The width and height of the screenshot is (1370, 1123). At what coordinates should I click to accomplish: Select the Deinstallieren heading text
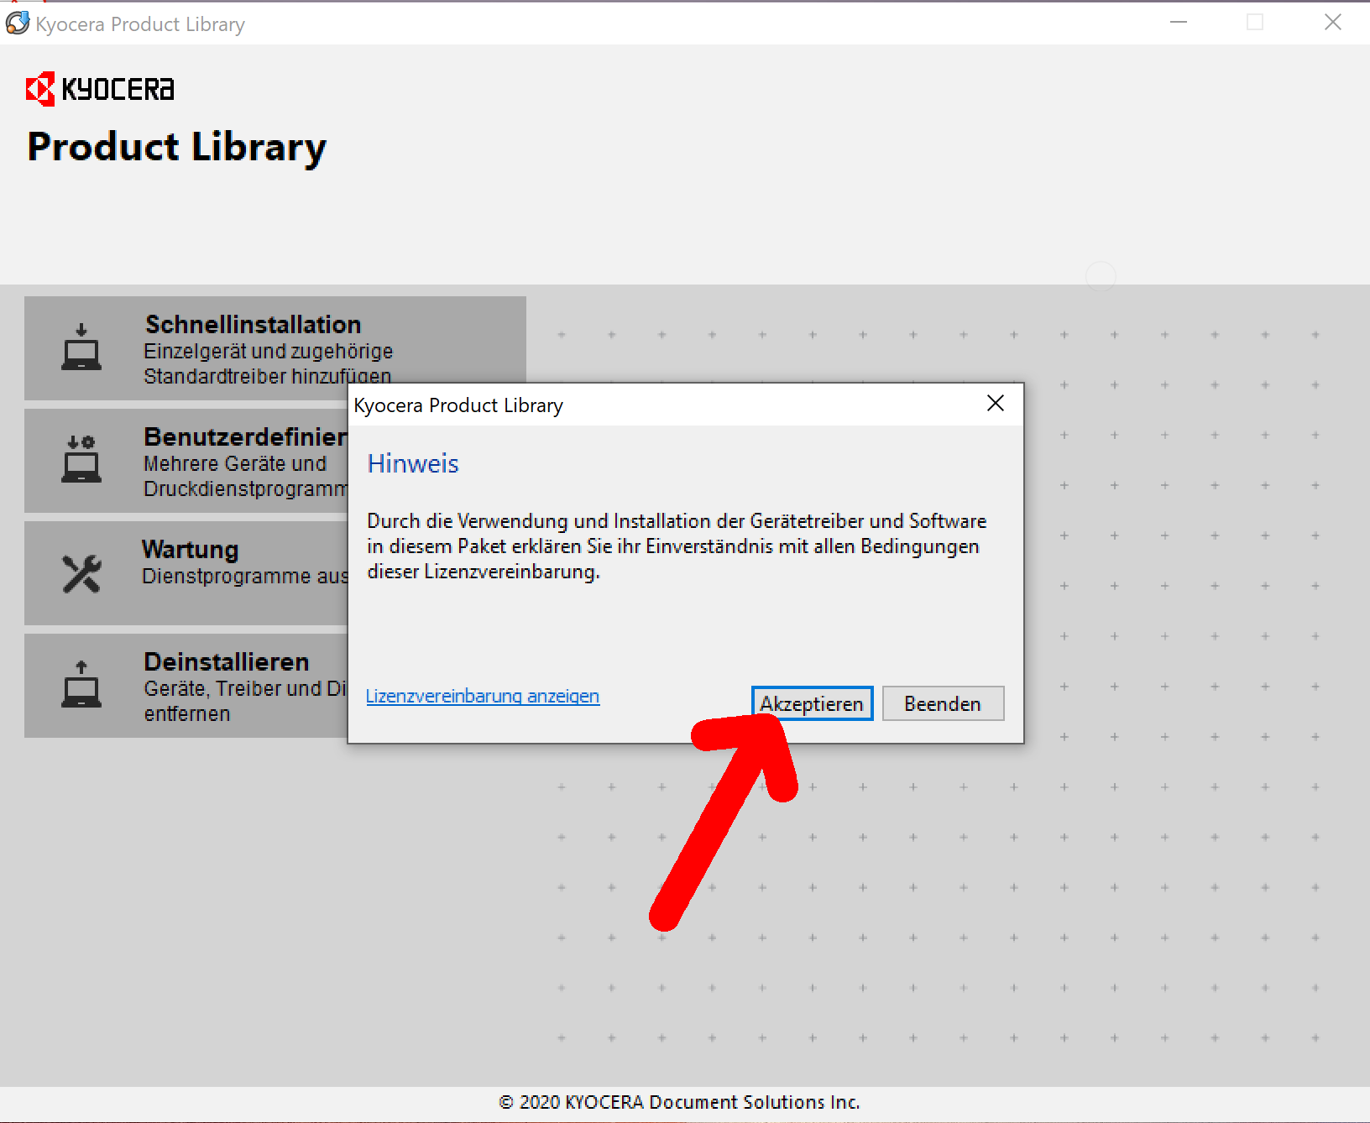(x=227, y=662)
